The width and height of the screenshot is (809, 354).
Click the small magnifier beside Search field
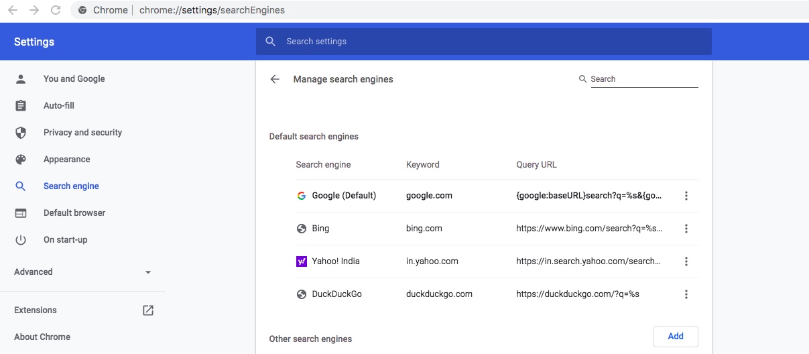[x=582, y=79]
